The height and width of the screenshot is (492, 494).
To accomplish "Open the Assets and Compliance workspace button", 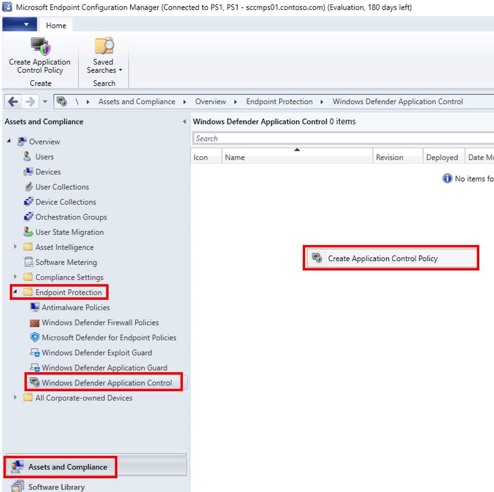I will [96, 467].
